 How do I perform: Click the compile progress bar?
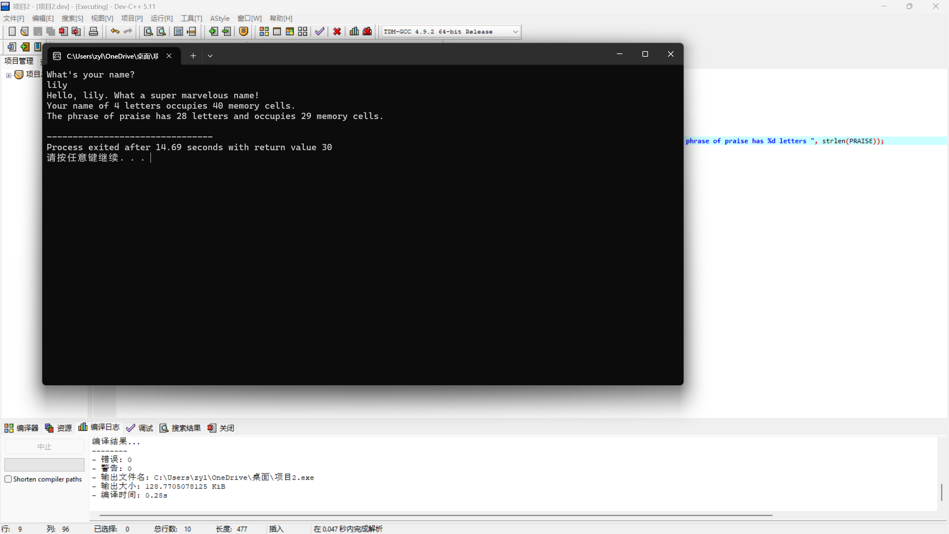point(44,464)
